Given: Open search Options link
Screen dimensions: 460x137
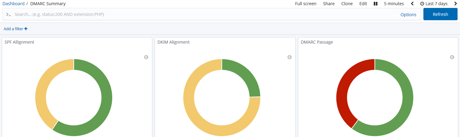Looking at the screenshot, I should [x=408, y=15].
